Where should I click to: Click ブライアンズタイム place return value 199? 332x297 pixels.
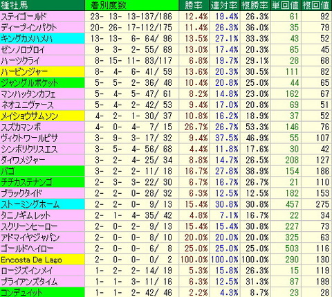point(322,282)
